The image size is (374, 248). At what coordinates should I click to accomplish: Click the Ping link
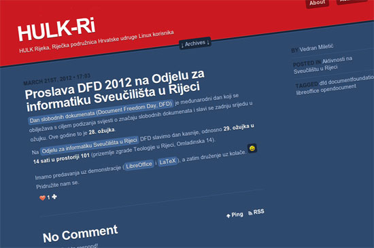click(x=235, y=215)
